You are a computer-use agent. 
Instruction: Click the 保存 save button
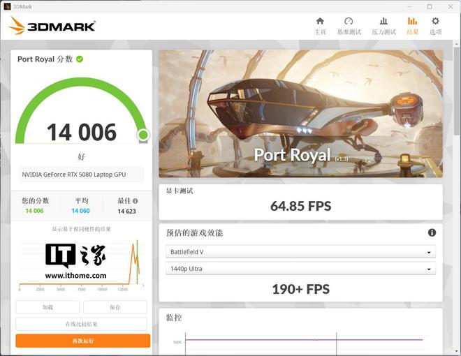pos(115,307)
